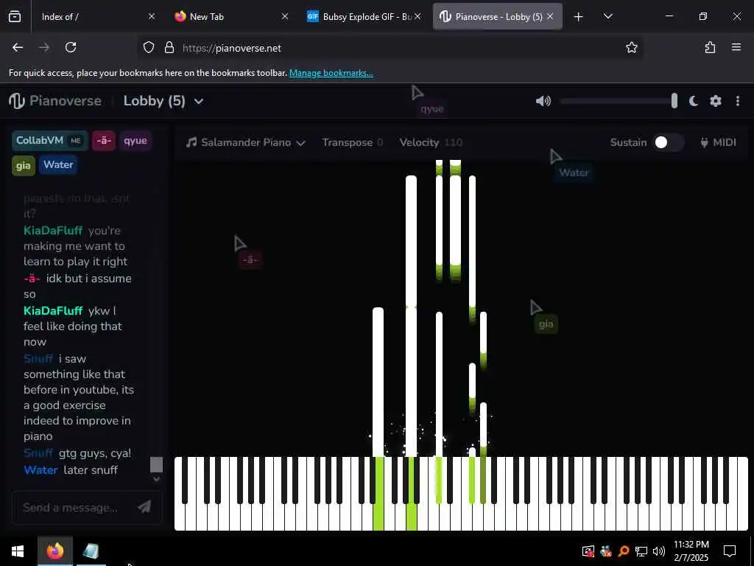Send the chat message with paper plane

[144, 507]
